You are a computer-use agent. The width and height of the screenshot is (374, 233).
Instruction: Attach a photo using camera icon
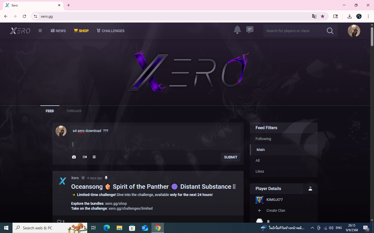click(74, 157)
